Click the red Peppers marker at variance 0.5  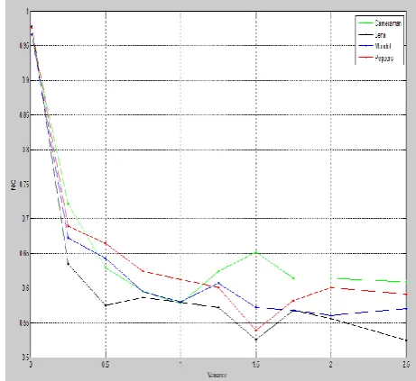pyautogui.click(x=106, y=243)
